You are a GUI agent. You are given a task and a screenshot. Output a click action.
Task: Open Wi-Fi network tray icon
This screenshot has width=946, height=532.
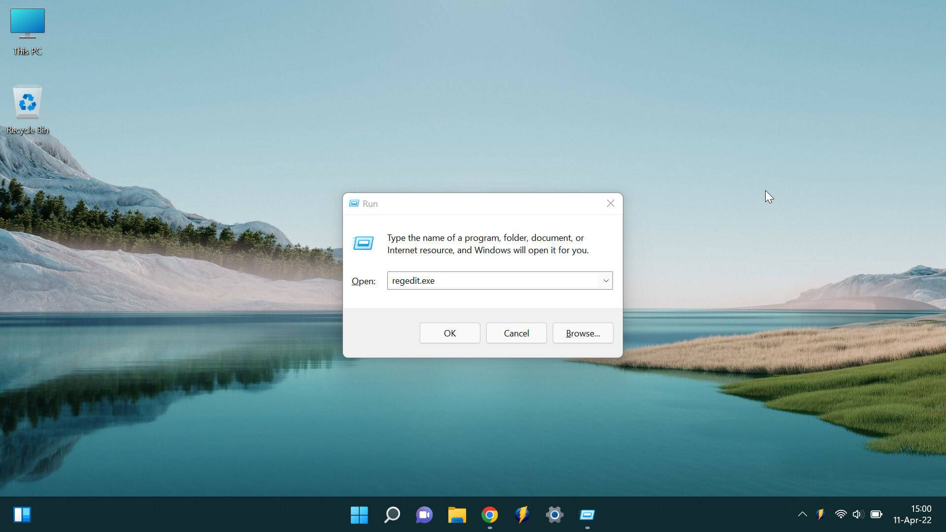(x=841, y=514)
